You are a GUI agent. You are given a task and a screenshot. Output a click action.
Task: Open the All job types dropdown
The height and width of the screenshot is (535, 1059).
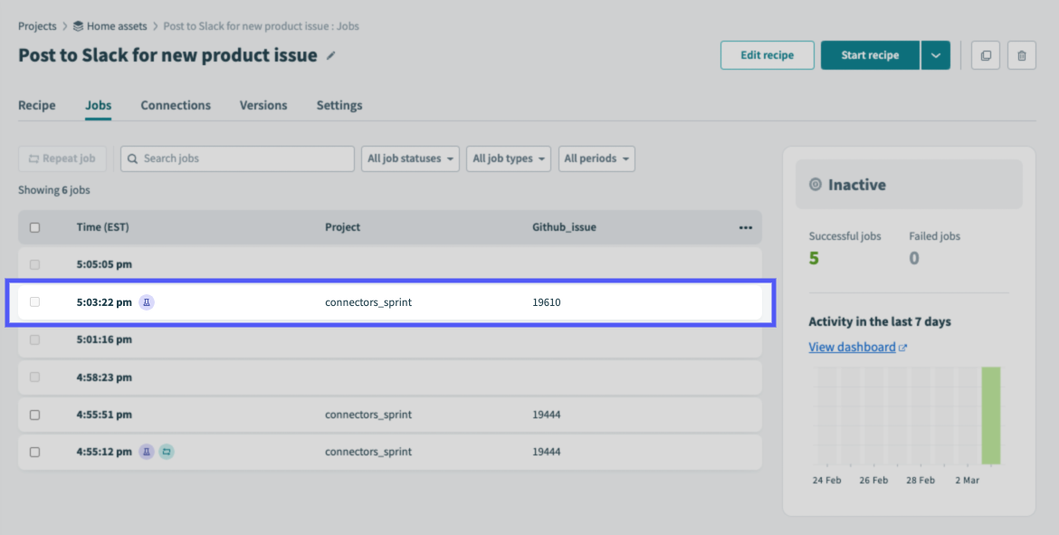(x=508, y=158)
